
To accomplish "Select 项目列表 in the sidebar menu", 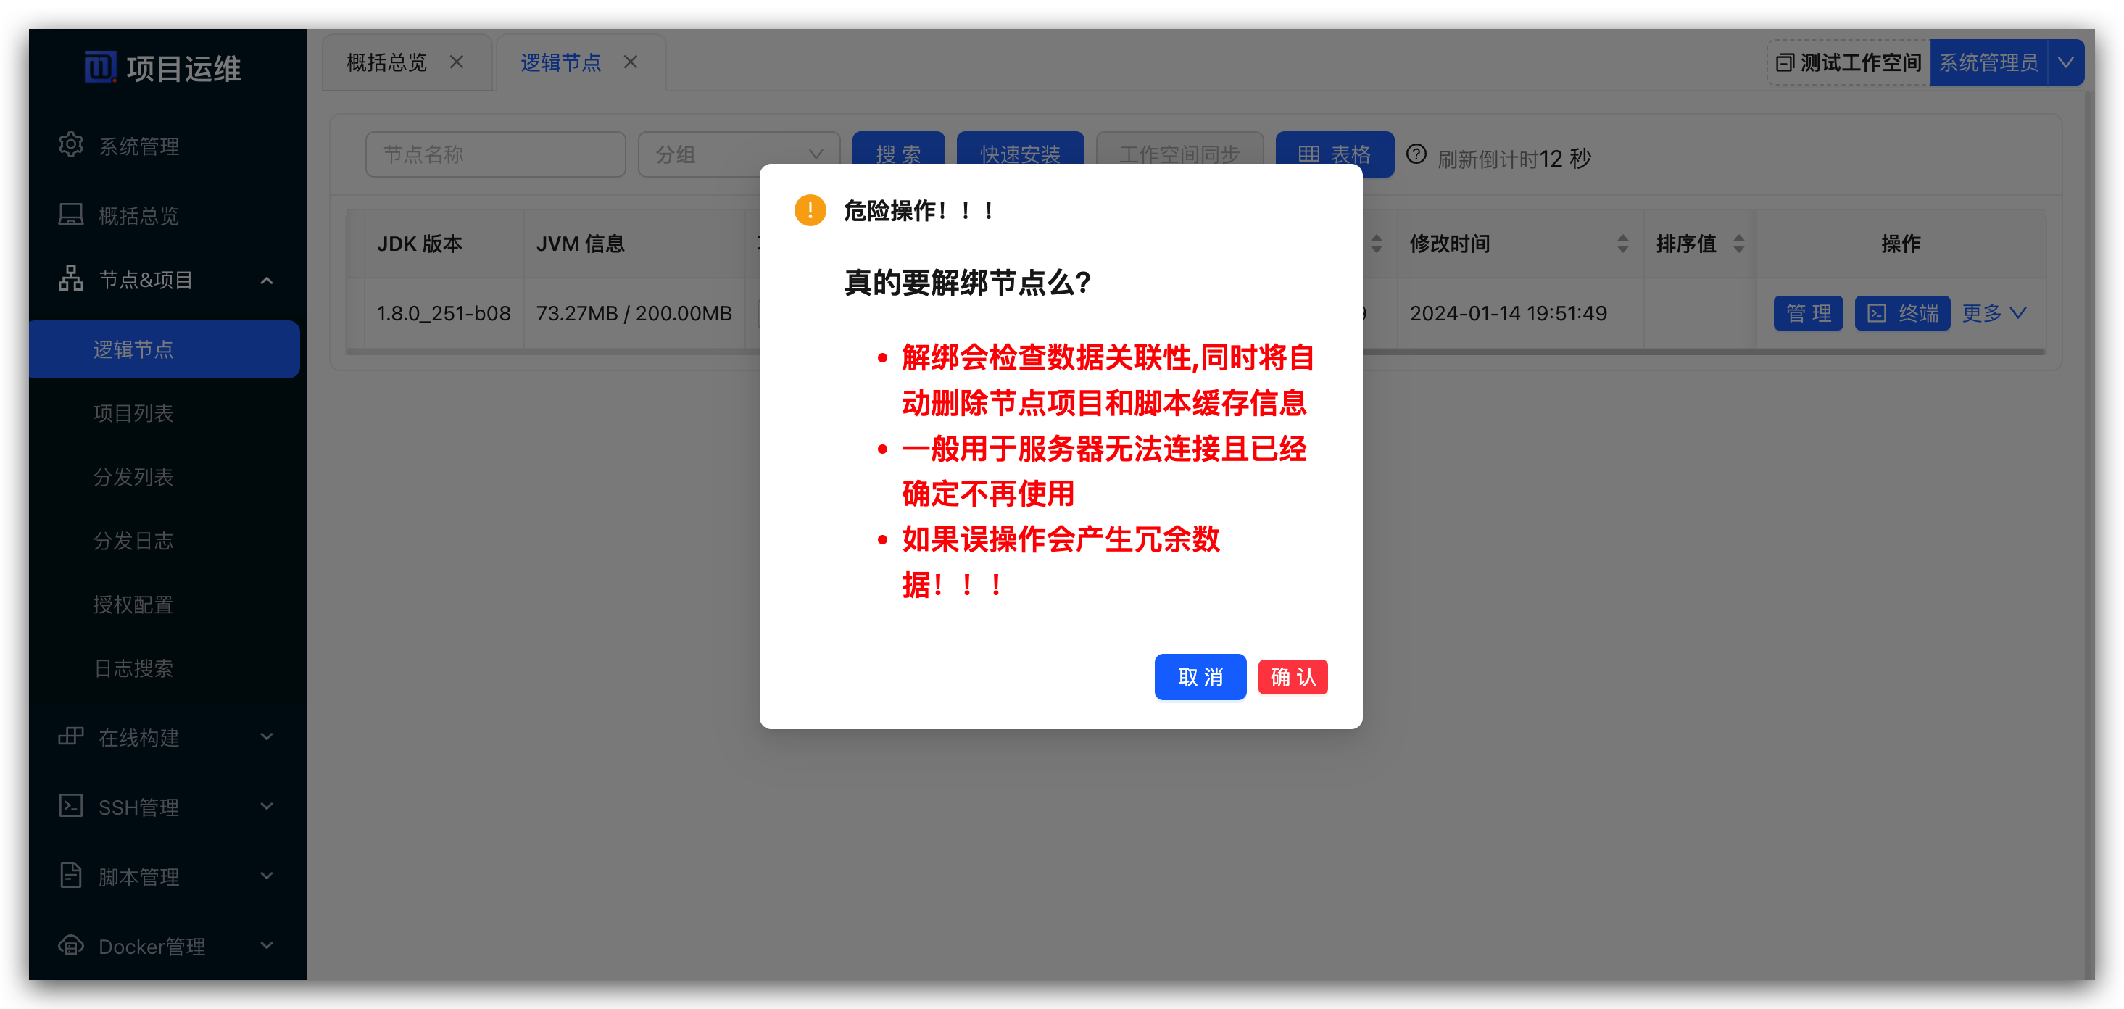I will (133, 412).
